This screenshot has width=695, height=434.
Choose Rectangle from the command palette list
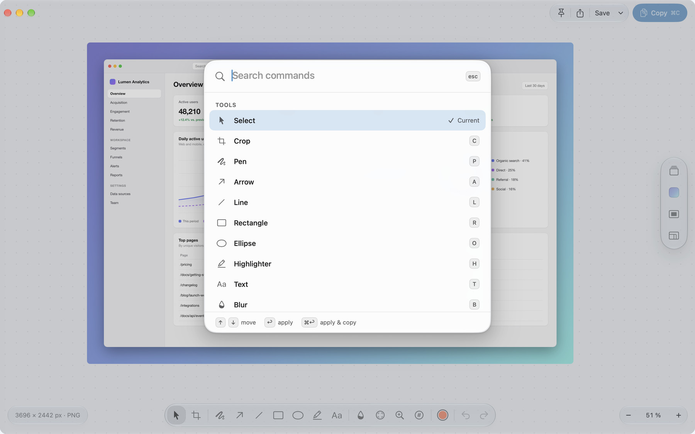pos(347,223)
